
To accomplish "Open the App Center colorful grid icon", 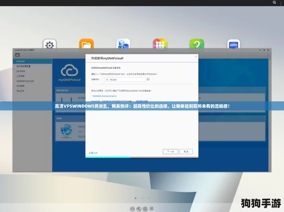I will pos(160,43).
